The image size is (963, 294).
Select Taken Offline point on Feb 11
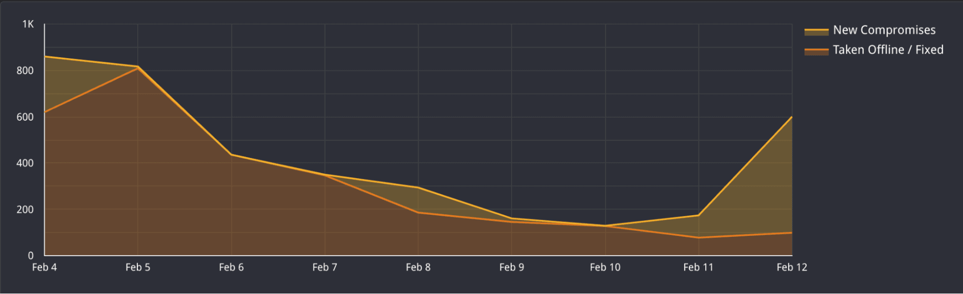pos(699,237)
